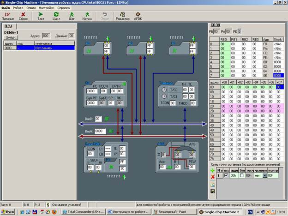Image resolution: width=288 pixels, height=216 pixels.
Task: Open the breakpoint condition dropdown showing 'нет'
Action: (265, 175)
